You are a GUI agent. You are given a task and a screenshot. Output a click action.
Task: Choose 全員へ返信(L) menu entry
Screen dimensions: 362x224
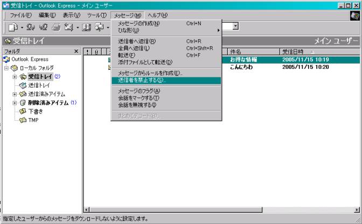click(166, 48)
